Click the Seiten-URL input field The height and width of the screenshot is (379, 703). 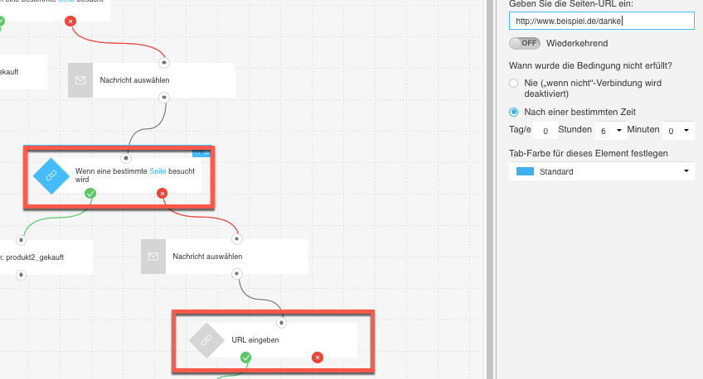(602, 21)
